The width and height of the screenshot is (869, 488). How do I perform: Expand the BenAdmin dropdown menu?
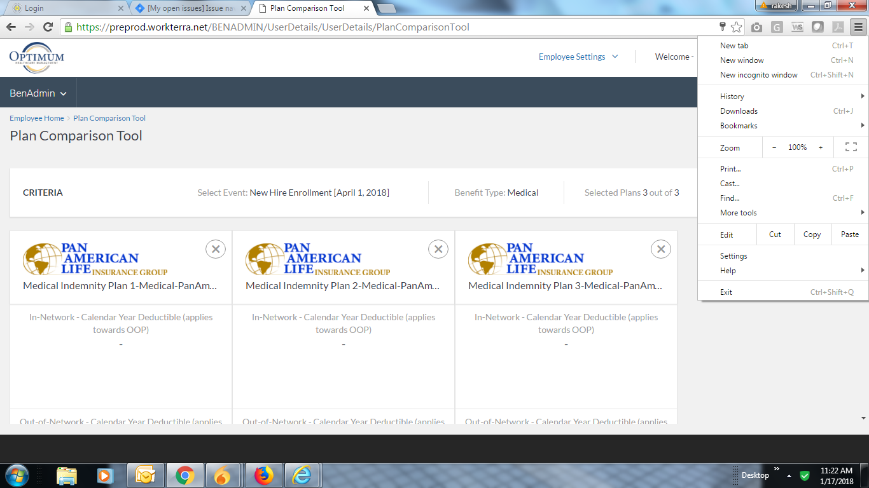[x=38, y=93]
